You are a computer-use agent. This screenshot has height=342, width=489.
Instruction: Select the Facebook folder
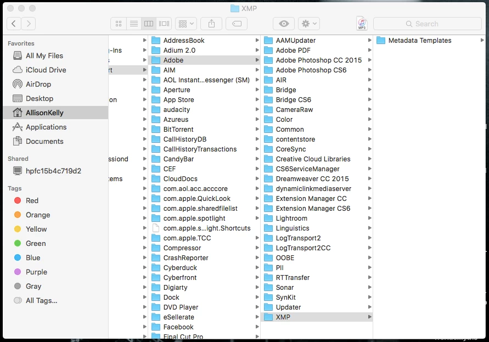point(204,327)
